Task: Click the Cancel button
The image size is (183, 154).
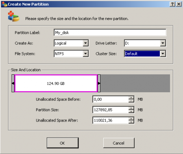Action: click(x=119, y=143)
